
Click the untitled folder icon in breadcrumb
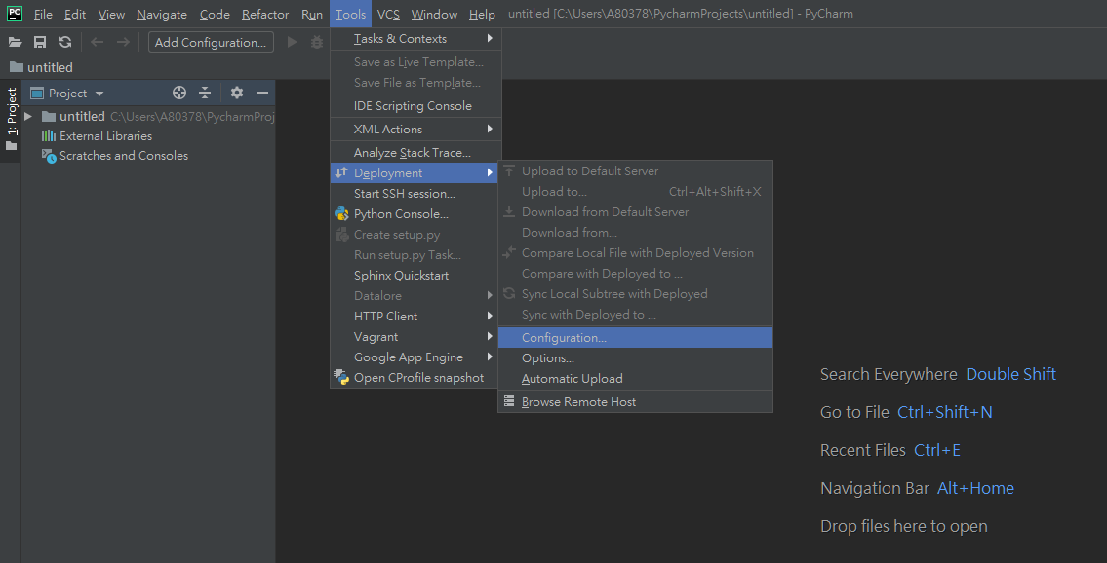coord(16,67)
